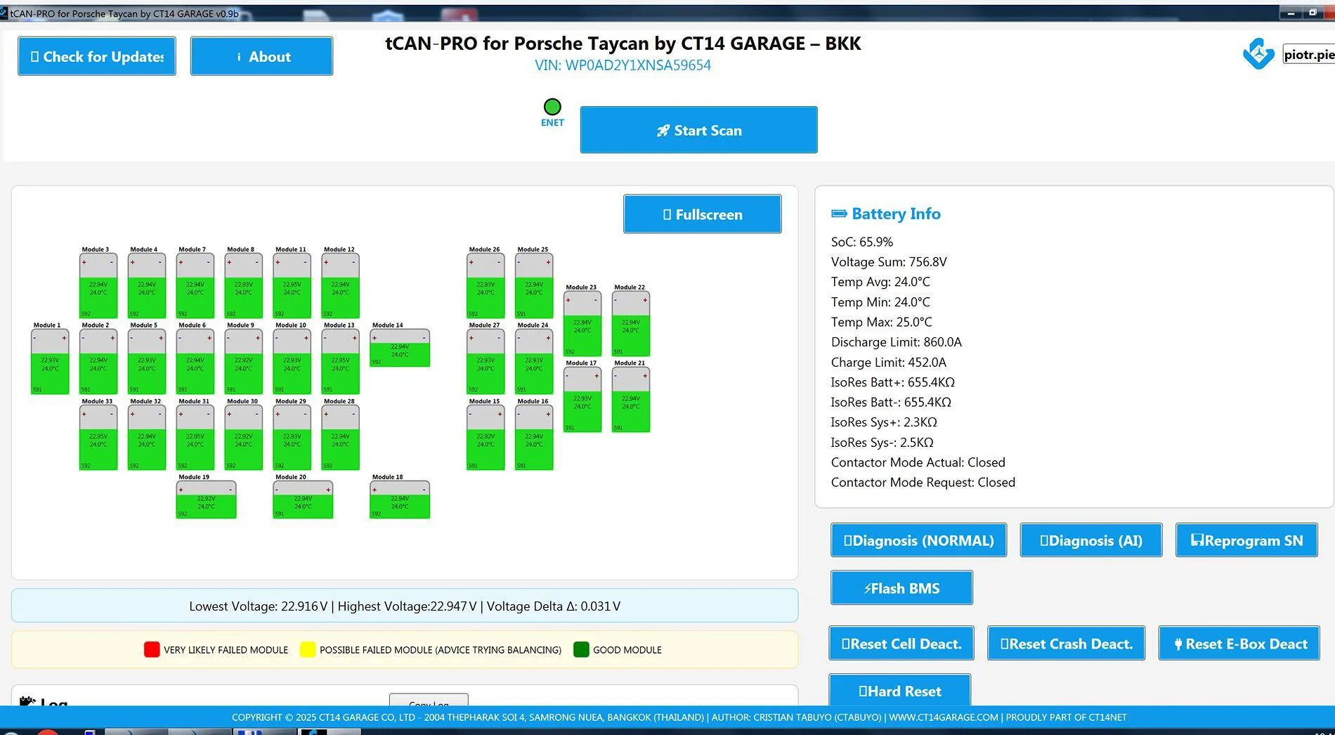Image resolution: width=1335 pixels, height=735 pixels.
Task: Open the About dialog
Action: 261,56
